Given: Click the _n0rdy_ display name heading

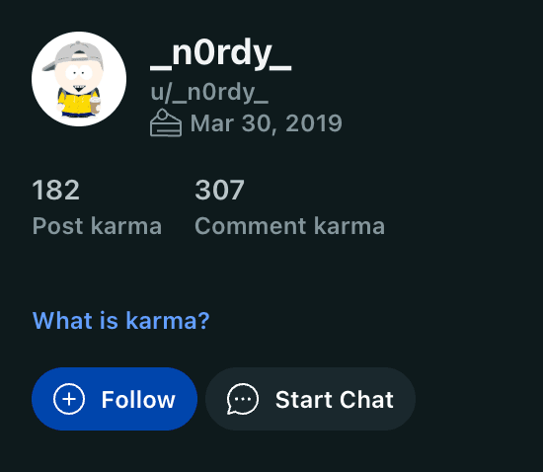Looking at the screenshot, I should coord(220,54).
